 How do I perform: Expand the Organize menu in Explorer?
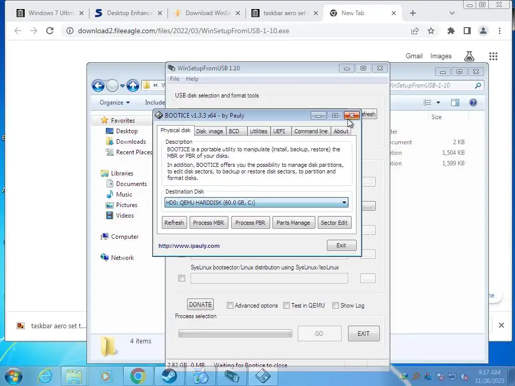[115, 103]
